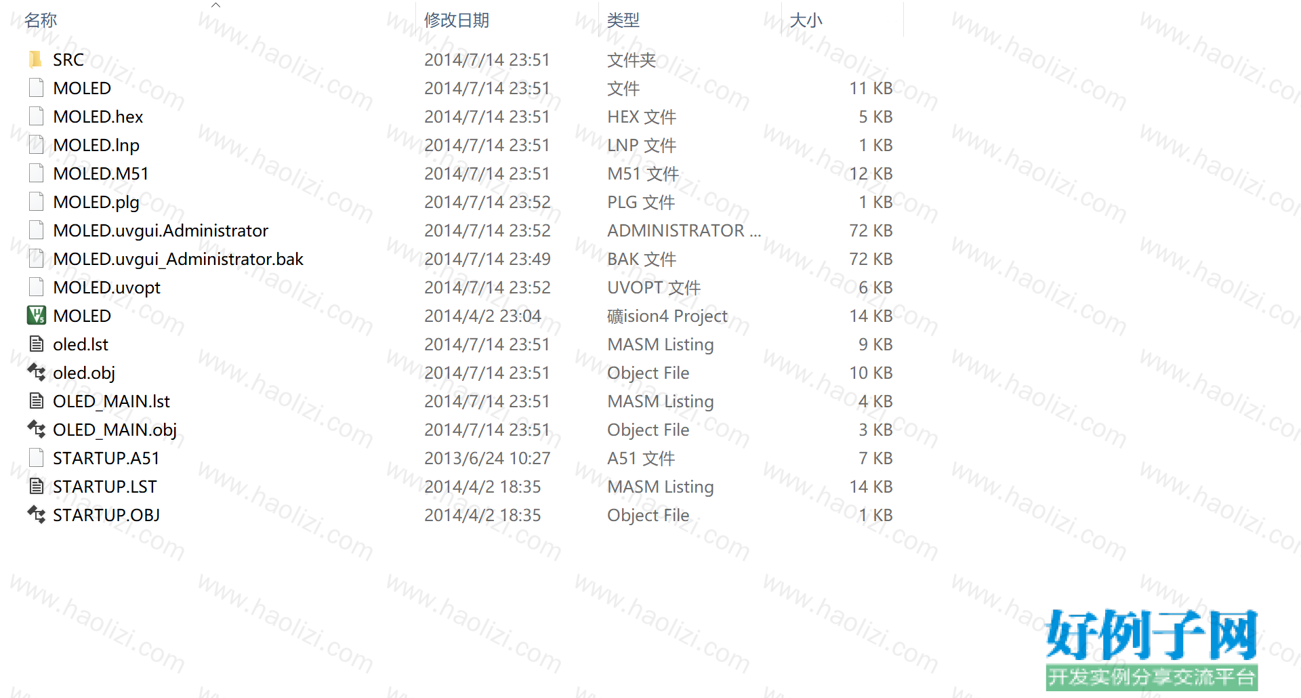Select file name STARTUP.OBJ

tap(106, 515)
